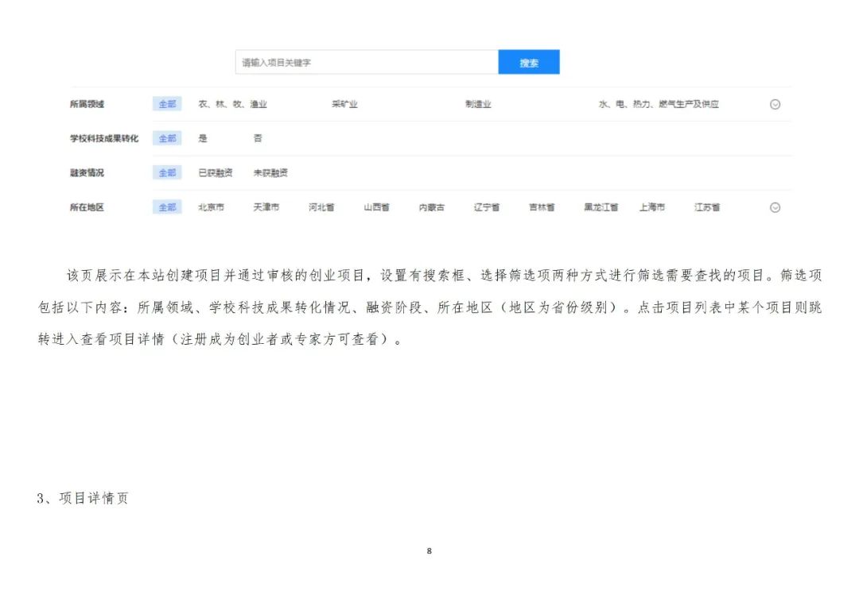Select 内蒙古 in the region filter
This screenshot has height=606, width=859.
(432, 207)
